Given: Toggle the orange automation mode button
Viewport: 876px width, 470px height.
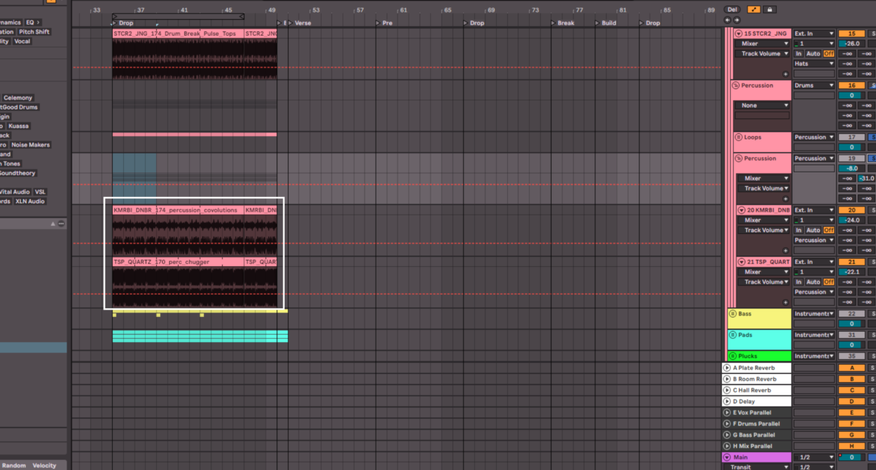Looking at the screenshot, I should pos(753,10).
